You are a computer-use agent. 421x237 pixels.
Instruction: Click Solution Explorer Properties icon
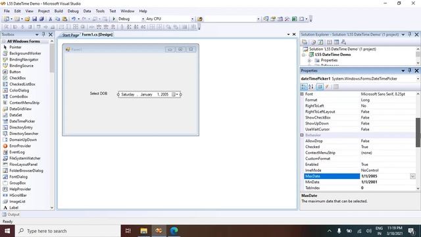pyautogui.click(x=305, y=42)
